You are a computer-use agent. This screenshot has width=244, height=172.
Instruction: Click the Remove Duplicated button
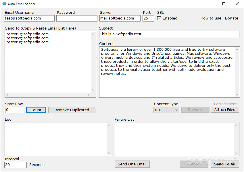[72, 110]
